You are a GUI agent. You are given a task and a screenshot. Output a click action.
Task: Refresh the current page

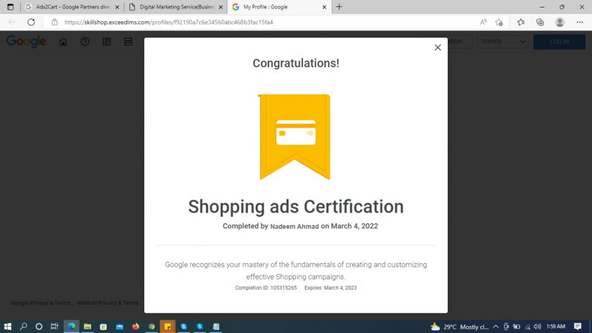[x=31, y=22]
